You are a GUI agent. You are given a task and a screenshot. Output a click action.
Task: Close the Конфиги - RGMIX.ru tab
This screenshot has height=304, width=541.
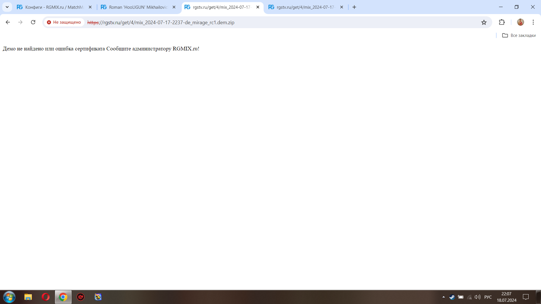[90, 7]
